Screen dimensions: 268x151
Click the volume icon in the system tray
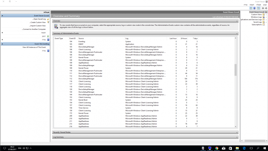tap(24, 148)
